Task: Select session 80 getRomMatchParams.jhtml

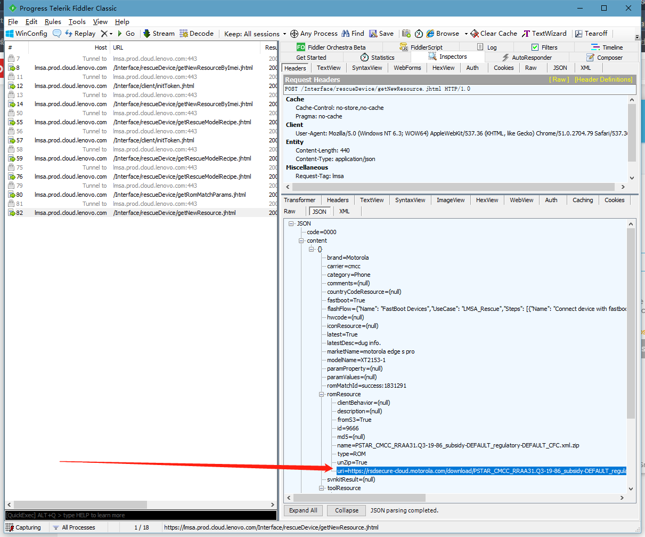Action: pyautogui.click(x=141, y=195)
